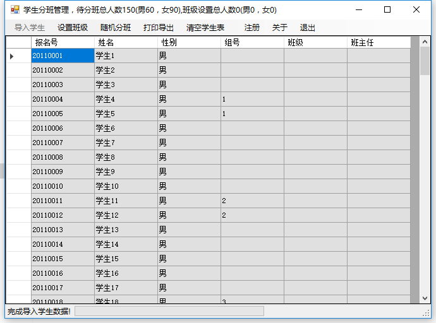
Task: Click the vertical scrollbar thumb
Action: [x=425, y=61]
